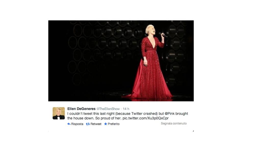Open the Ellen DeGeneres display name
The height and width of the screenshot is (152, 254).
pos(81,109)
